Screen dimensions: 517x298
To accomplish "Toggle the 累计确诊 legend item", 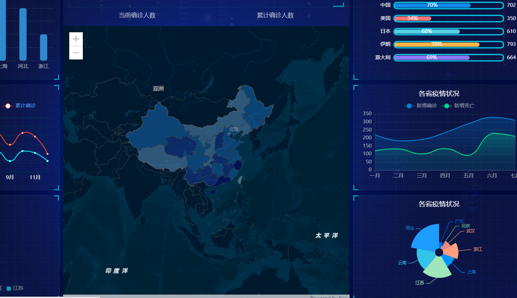I will pyautogui.click(x=20, y=106).
